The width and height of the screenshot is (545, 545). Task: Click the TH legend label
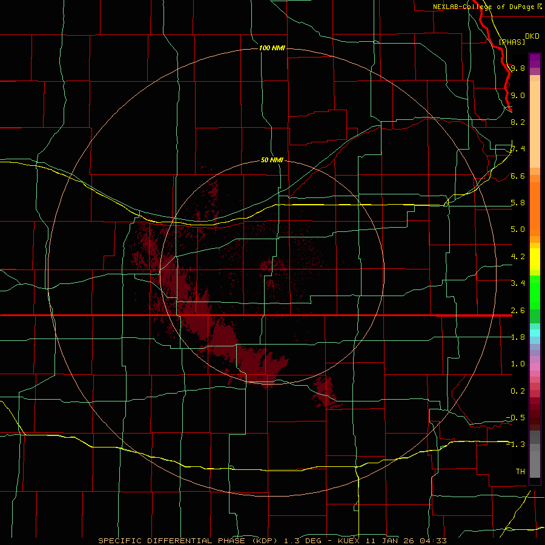[x=520, y=471]
